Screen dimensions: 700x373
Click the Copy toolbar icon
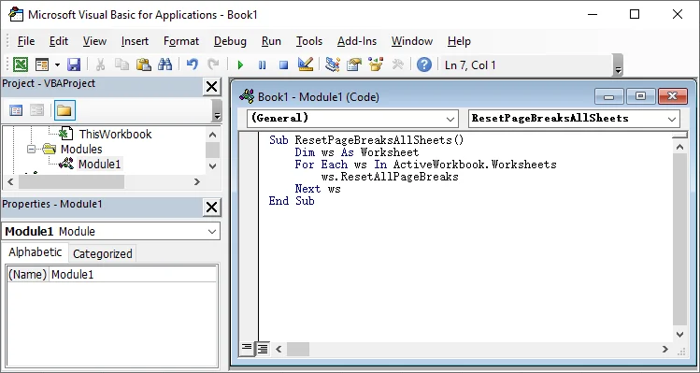point(121,65)
